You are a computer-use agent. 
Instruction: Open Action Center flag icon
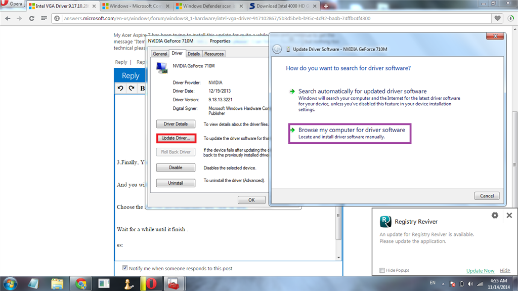452,284
